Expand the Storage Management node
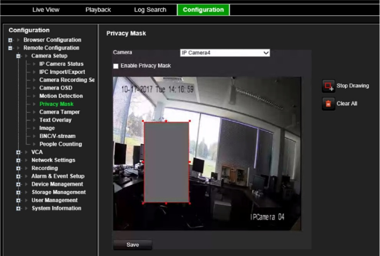 pos(18,192)
